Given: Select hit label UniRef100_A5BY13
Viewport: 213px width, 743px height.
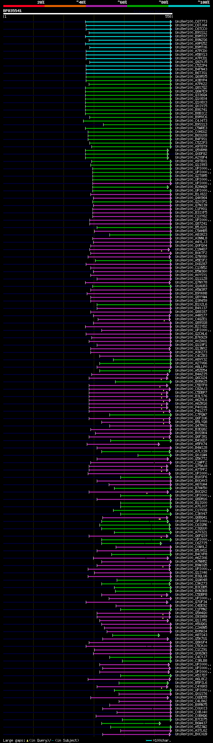Looking at the screenshot, I should 191,54.
